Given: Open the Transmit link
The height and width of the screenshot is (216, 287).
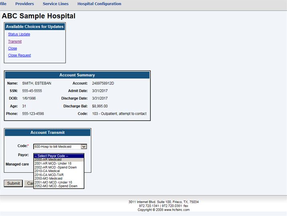Looking at the screenshot, I should coord(15,42).
